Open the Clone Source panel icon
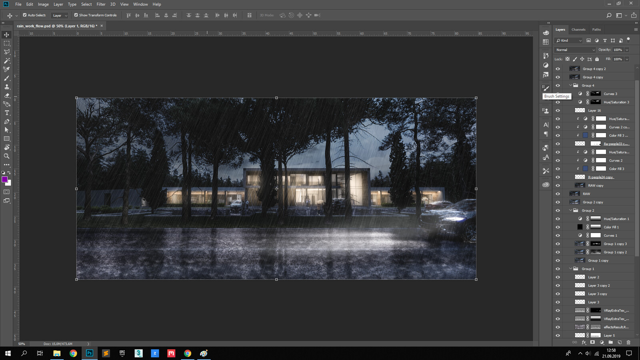This screenshot has width=640, height=360. (x=546, y=110)
